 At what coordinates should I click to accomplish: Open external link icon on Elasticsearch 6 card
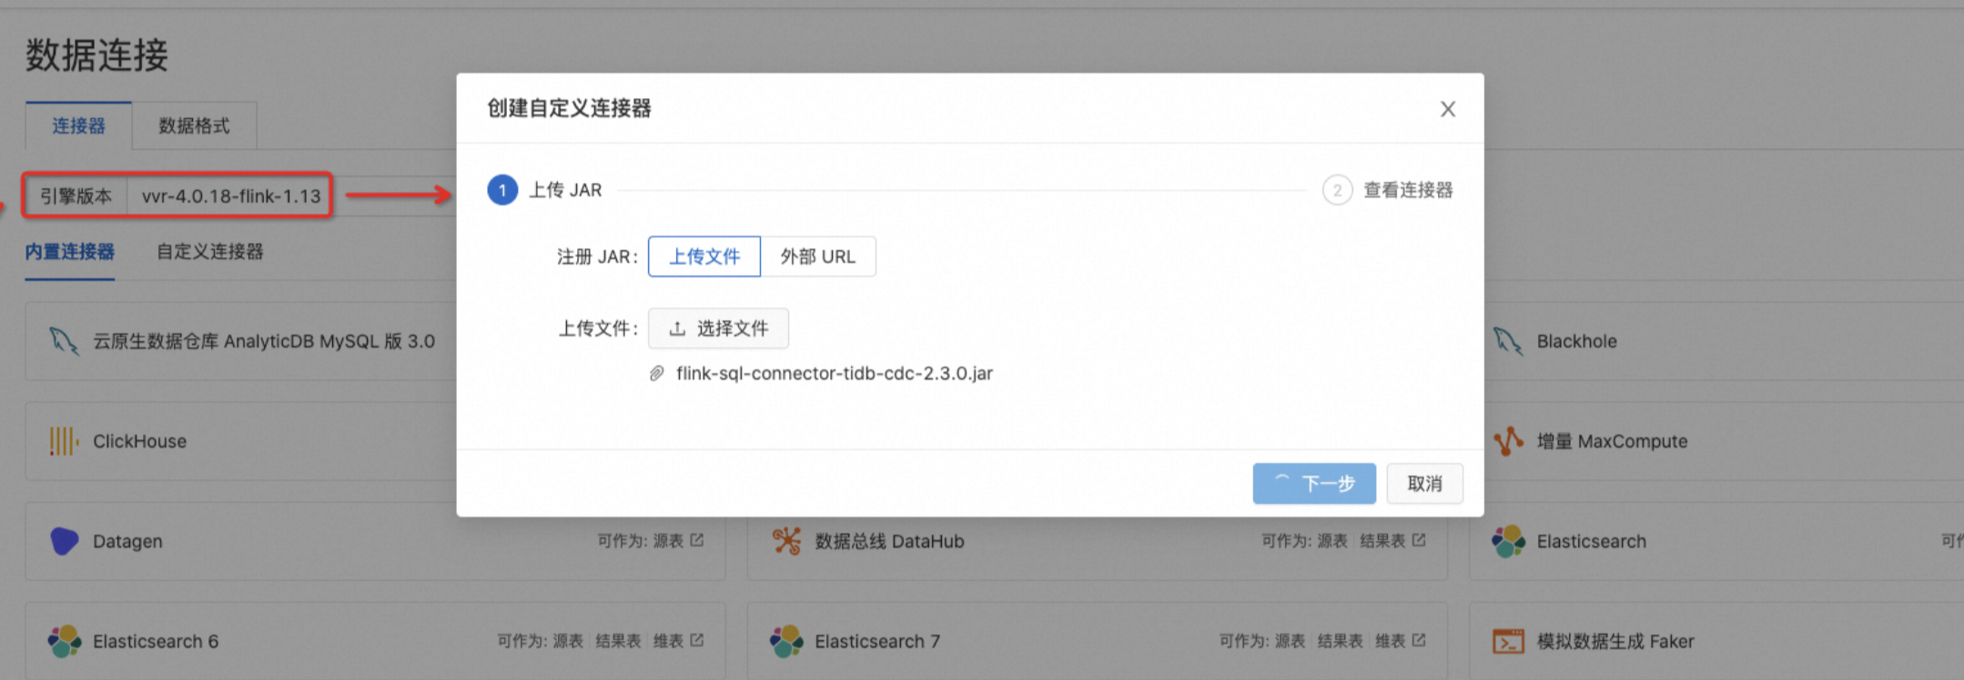pyautogui.click(x=697, y=640)
